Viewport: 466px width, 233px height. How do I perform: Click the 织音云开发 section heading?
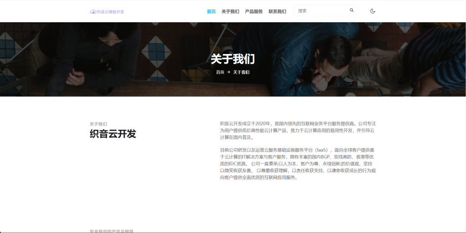tap(113, 134)
